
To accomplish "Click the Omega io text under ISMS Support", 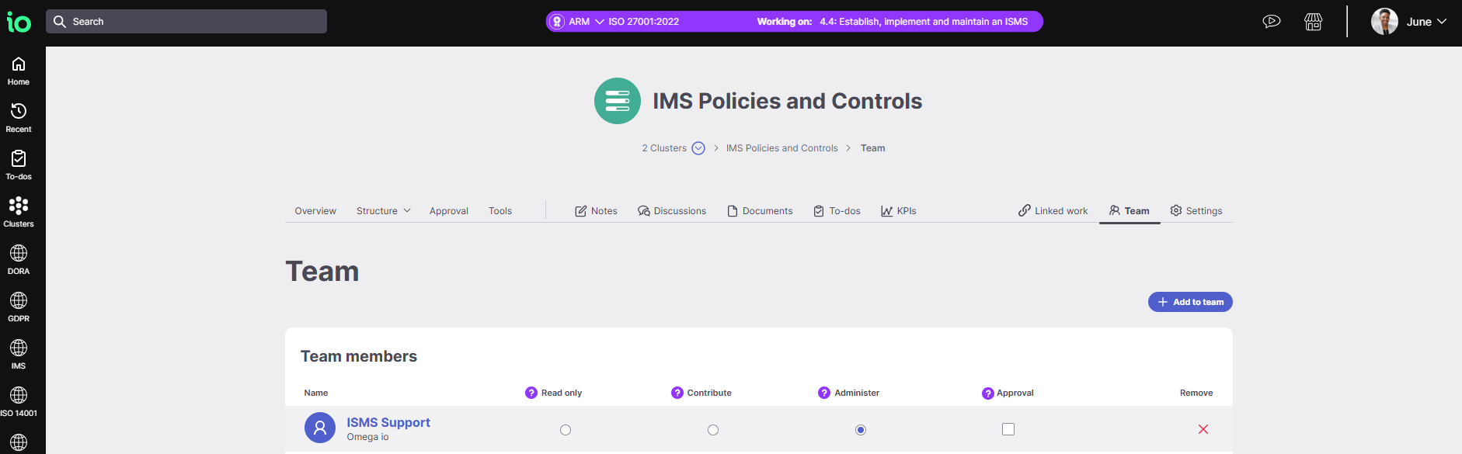I will coord(368,437).
